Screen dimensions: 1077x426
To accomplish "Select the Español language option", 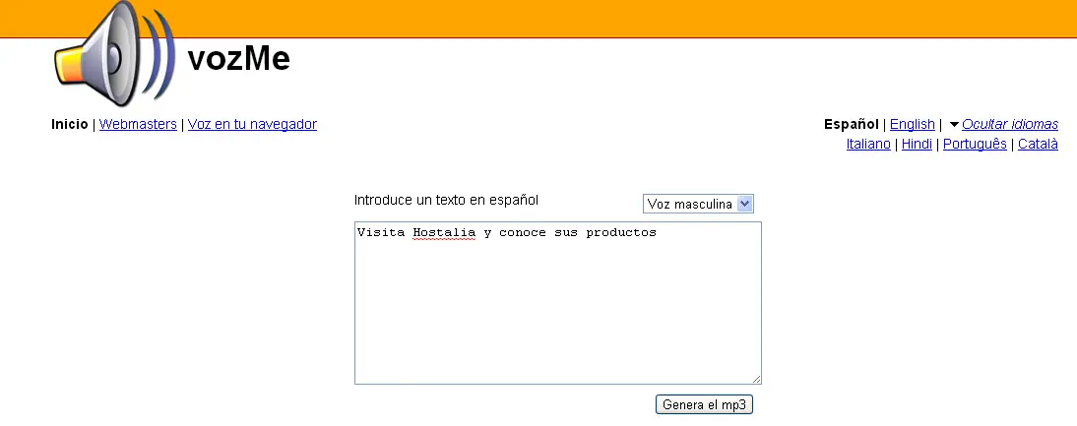I will coord(851,124).
